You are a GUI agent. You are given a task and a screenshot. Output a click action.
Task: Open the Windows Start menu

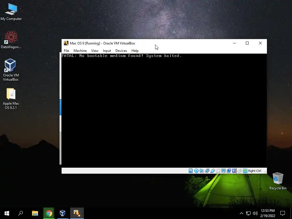(x=7, y=213)
